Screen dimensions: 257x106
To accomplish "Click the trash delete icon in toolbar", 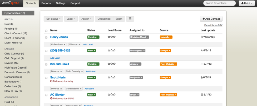I will 130,19.
